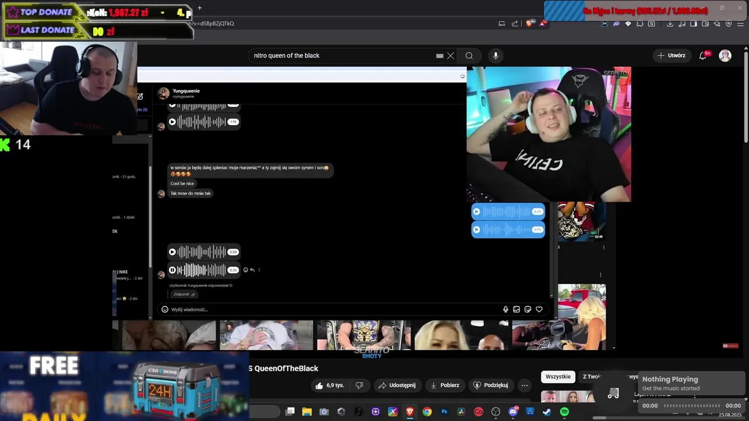
Task: Open the red truck recommended video thumbnail
Action: (x=582, y=317)
